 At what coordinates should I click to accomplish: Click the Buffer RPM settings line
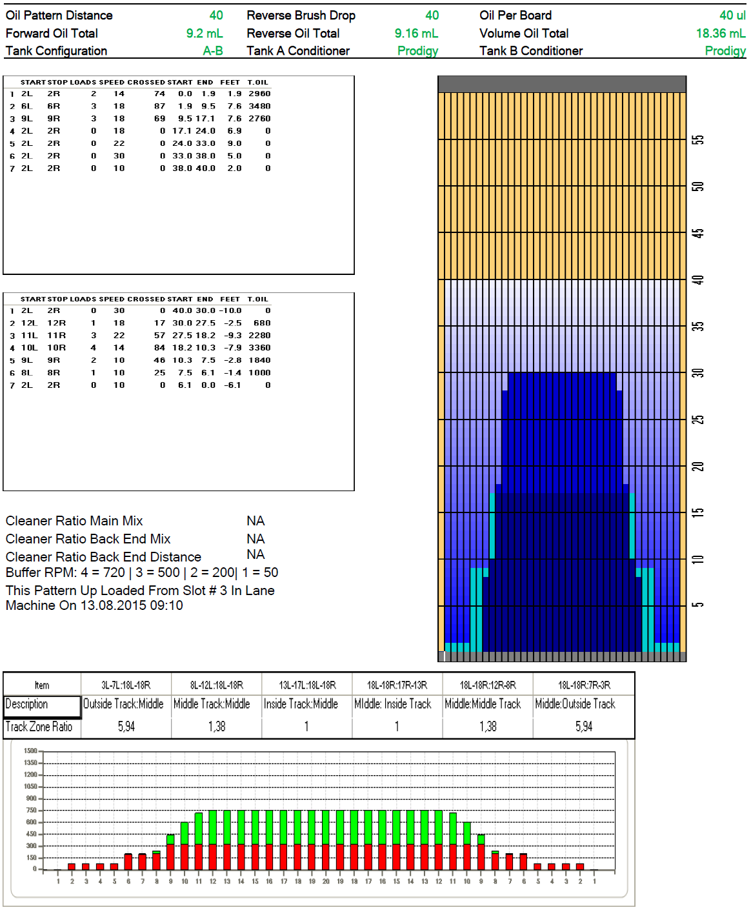click(142, 572)
